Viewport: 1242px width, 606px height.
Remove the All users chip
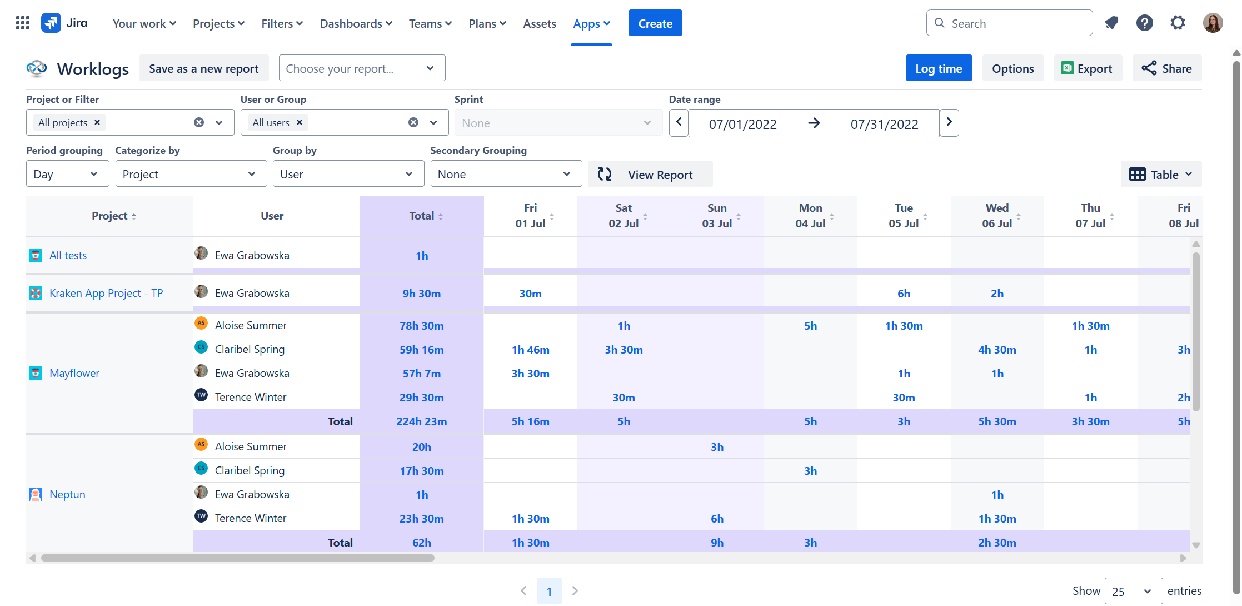pos(300,122)
